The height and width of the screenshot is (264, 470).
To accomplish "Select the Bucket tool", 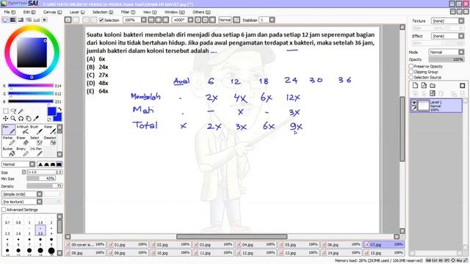I will pos(8,152).
